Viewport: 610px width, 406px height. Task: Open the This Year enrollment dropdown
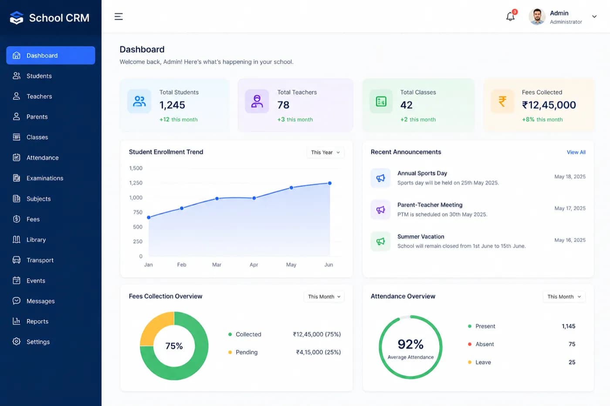[x=325, y=152]
